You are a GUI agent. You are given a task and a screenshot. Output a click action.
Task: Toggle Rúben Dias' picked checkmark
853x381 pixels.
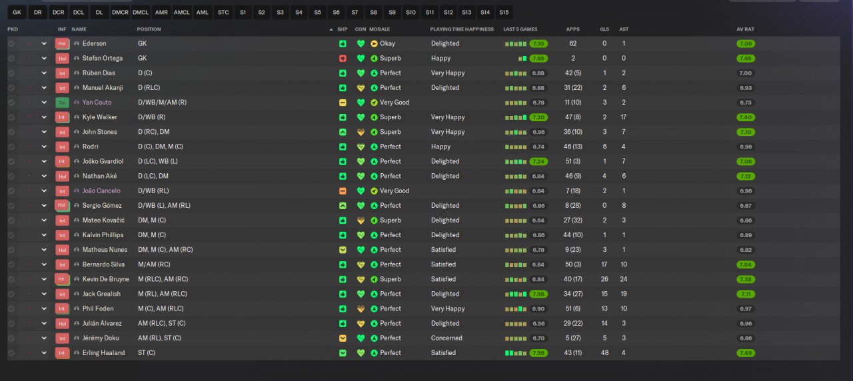11,73
